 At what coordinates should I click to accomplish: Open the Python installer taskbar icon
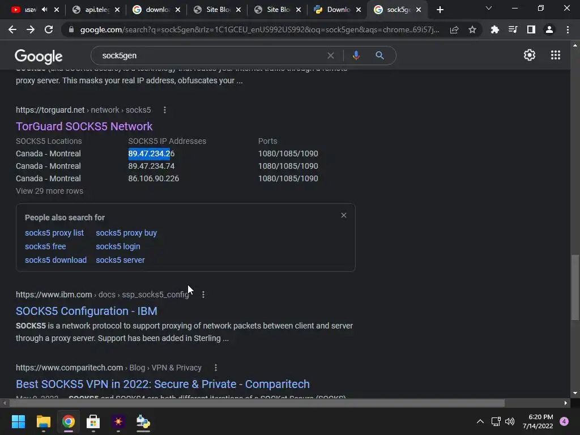coord(143,421)
